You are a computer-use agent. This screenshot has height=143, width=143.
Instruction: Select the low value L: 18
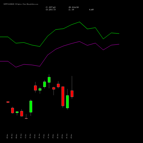click(71, 10)
